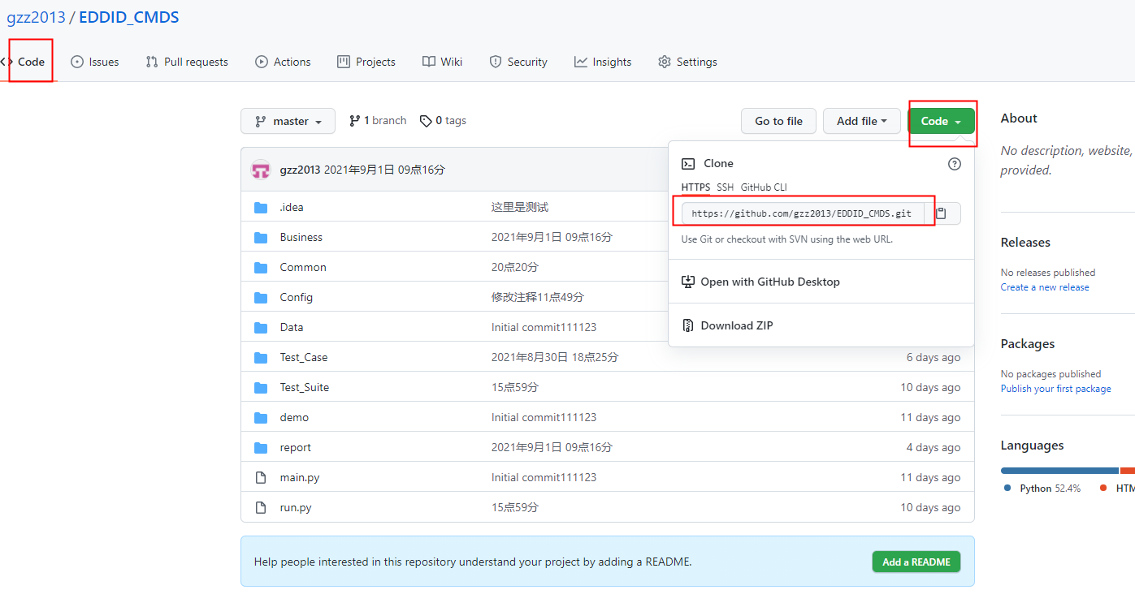Screen dimensions: 1135x607
Task: Open the Insights tab
Action: 603,62
